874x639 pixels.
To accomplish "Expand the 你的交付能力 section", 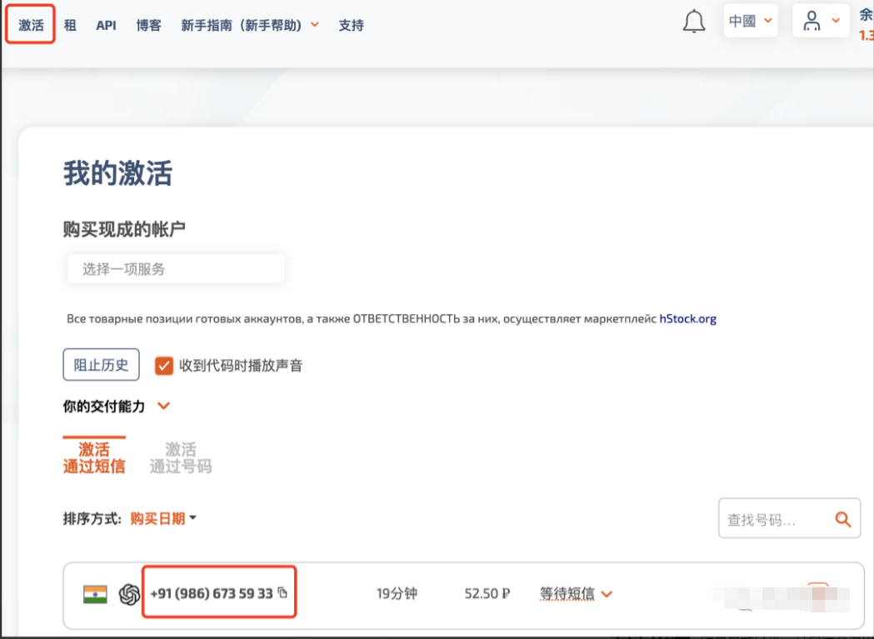I will coord(163,407).
